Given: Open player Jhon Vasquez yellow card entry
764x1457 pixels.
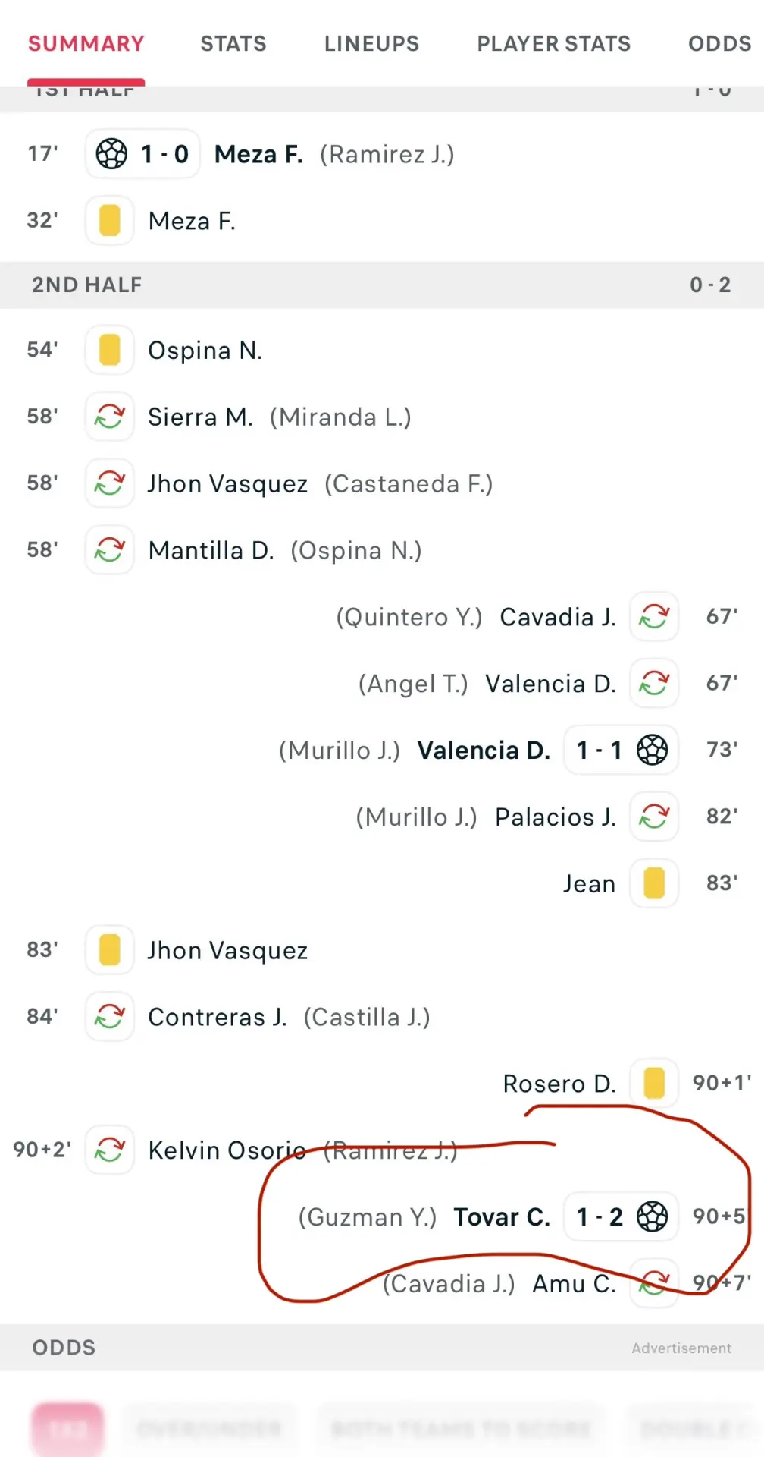Looking at the screenshot, I should [x=227, y=950].
